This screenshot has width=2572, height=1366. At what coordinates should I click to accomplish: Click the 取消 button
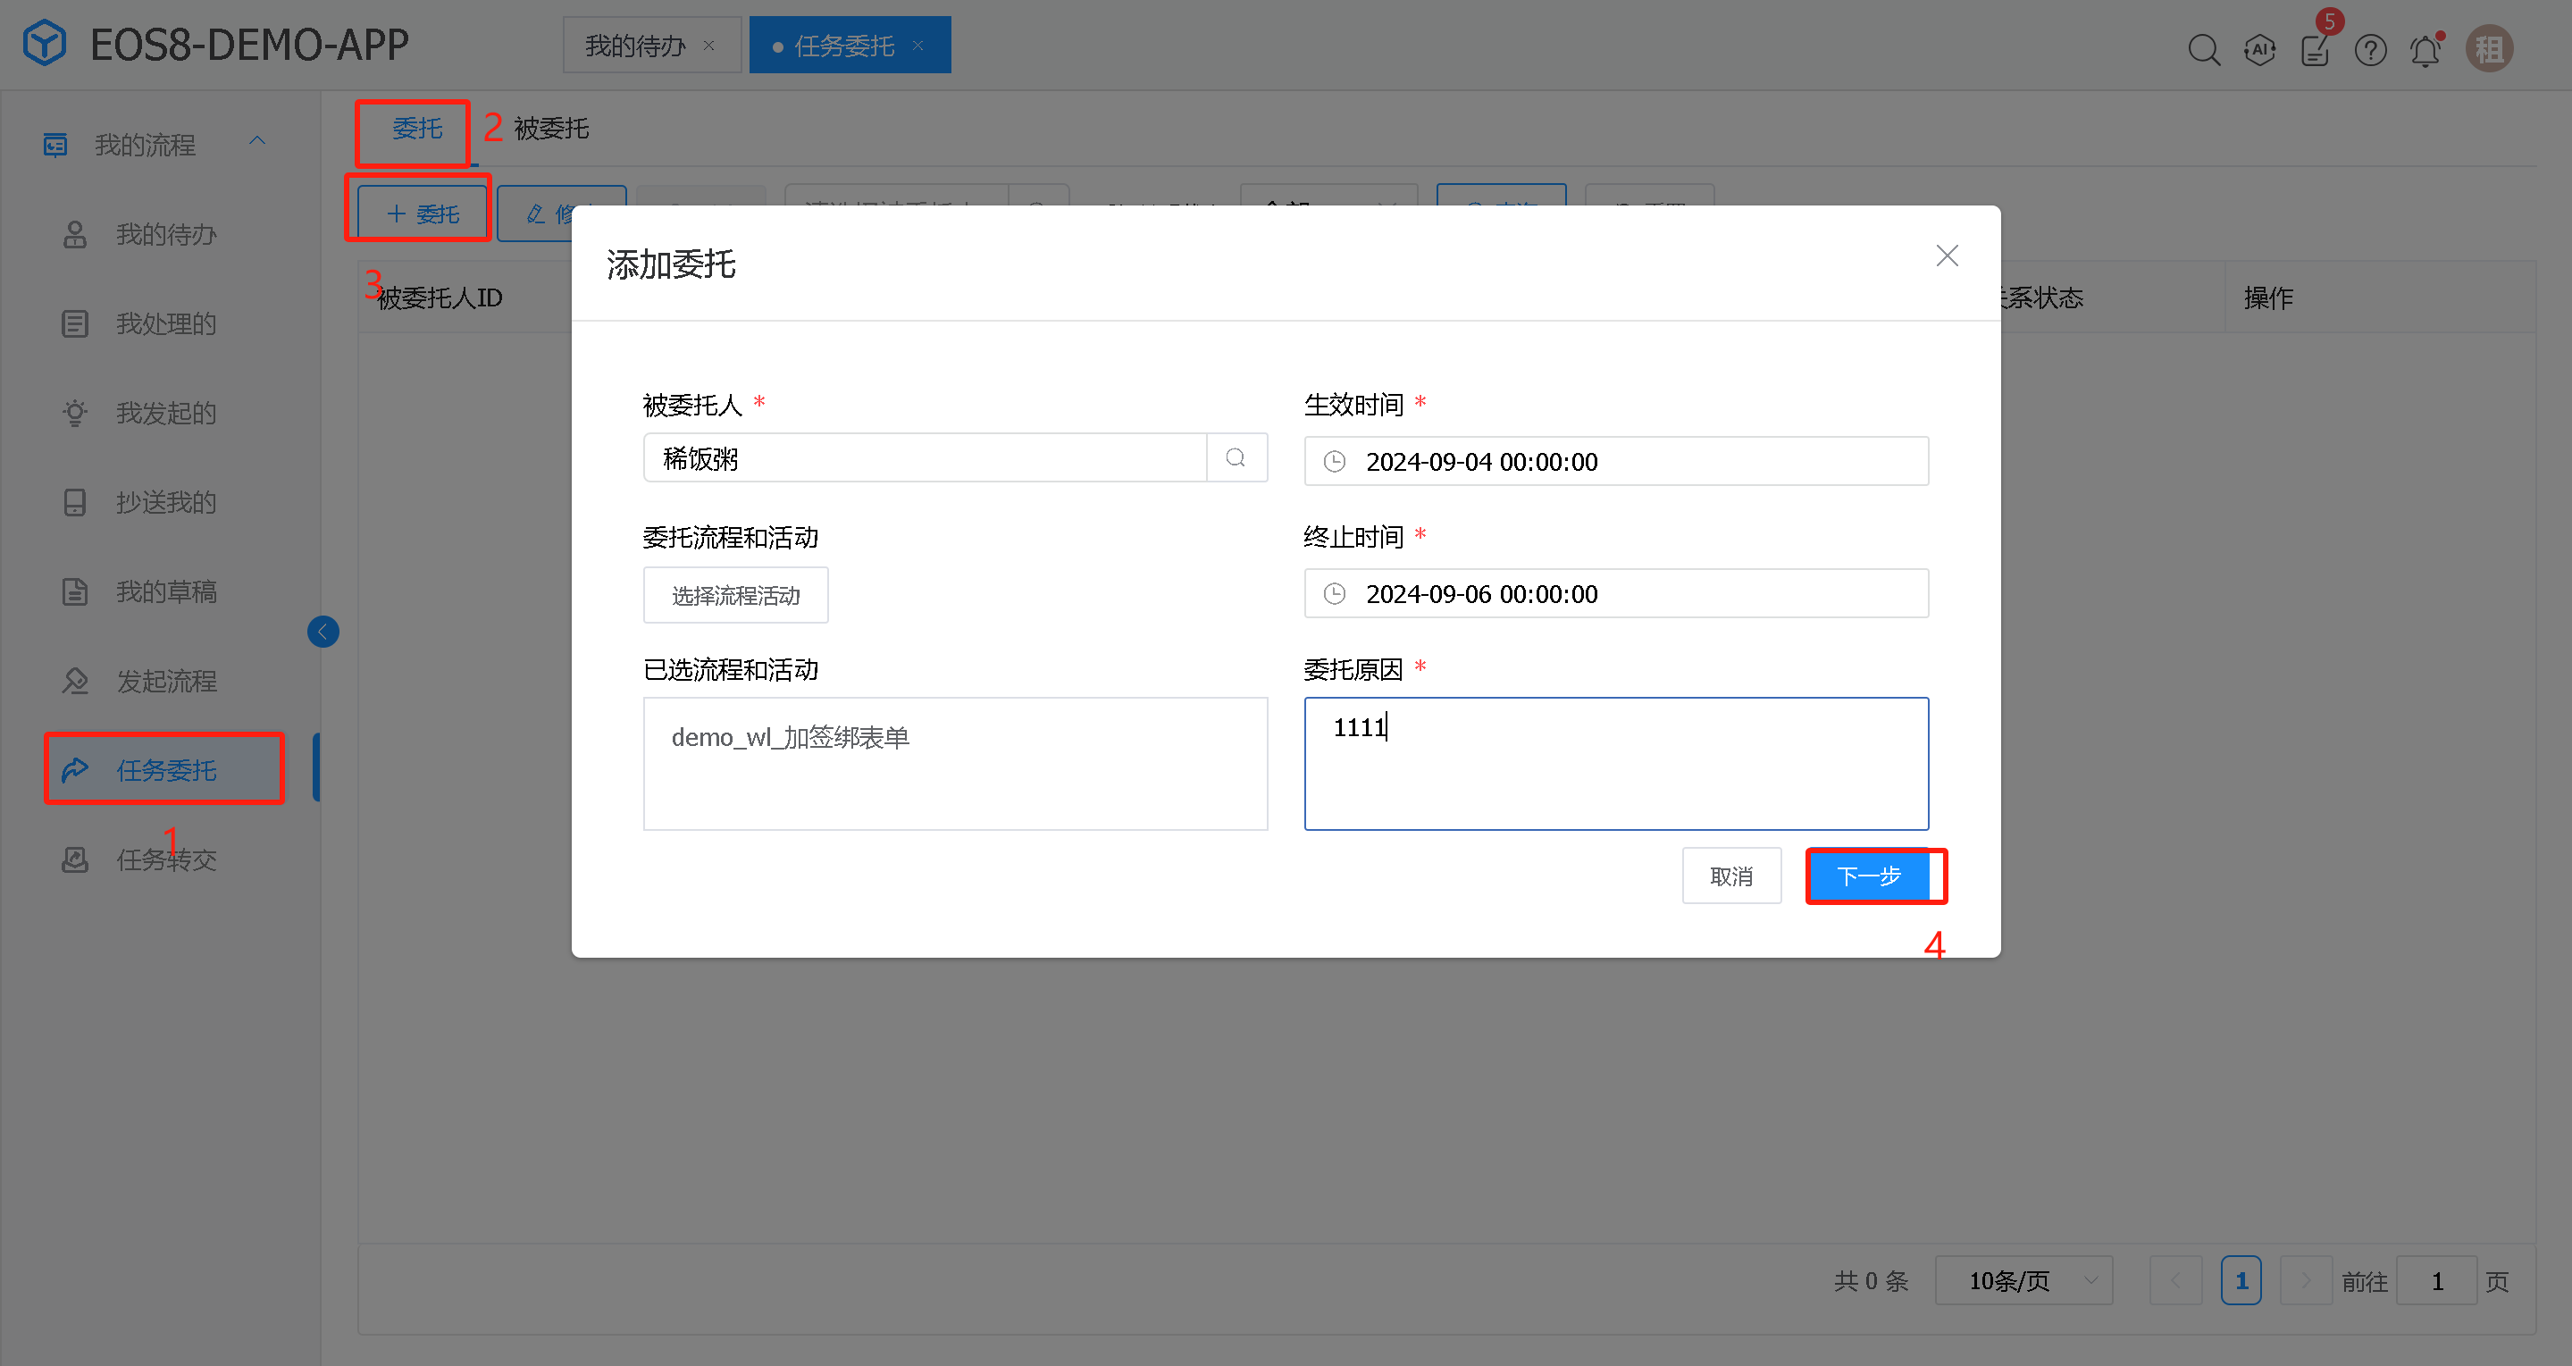[1730, 876]
